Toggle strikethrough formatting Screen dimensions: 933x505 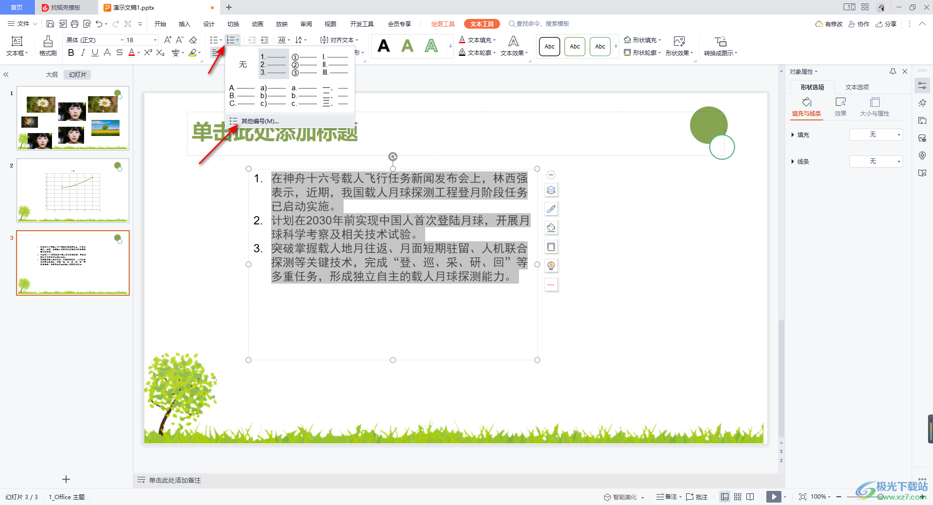[119, 52]
